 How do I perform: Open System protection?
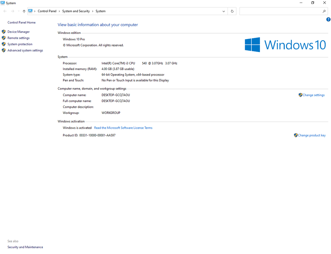tap(20, 44)
